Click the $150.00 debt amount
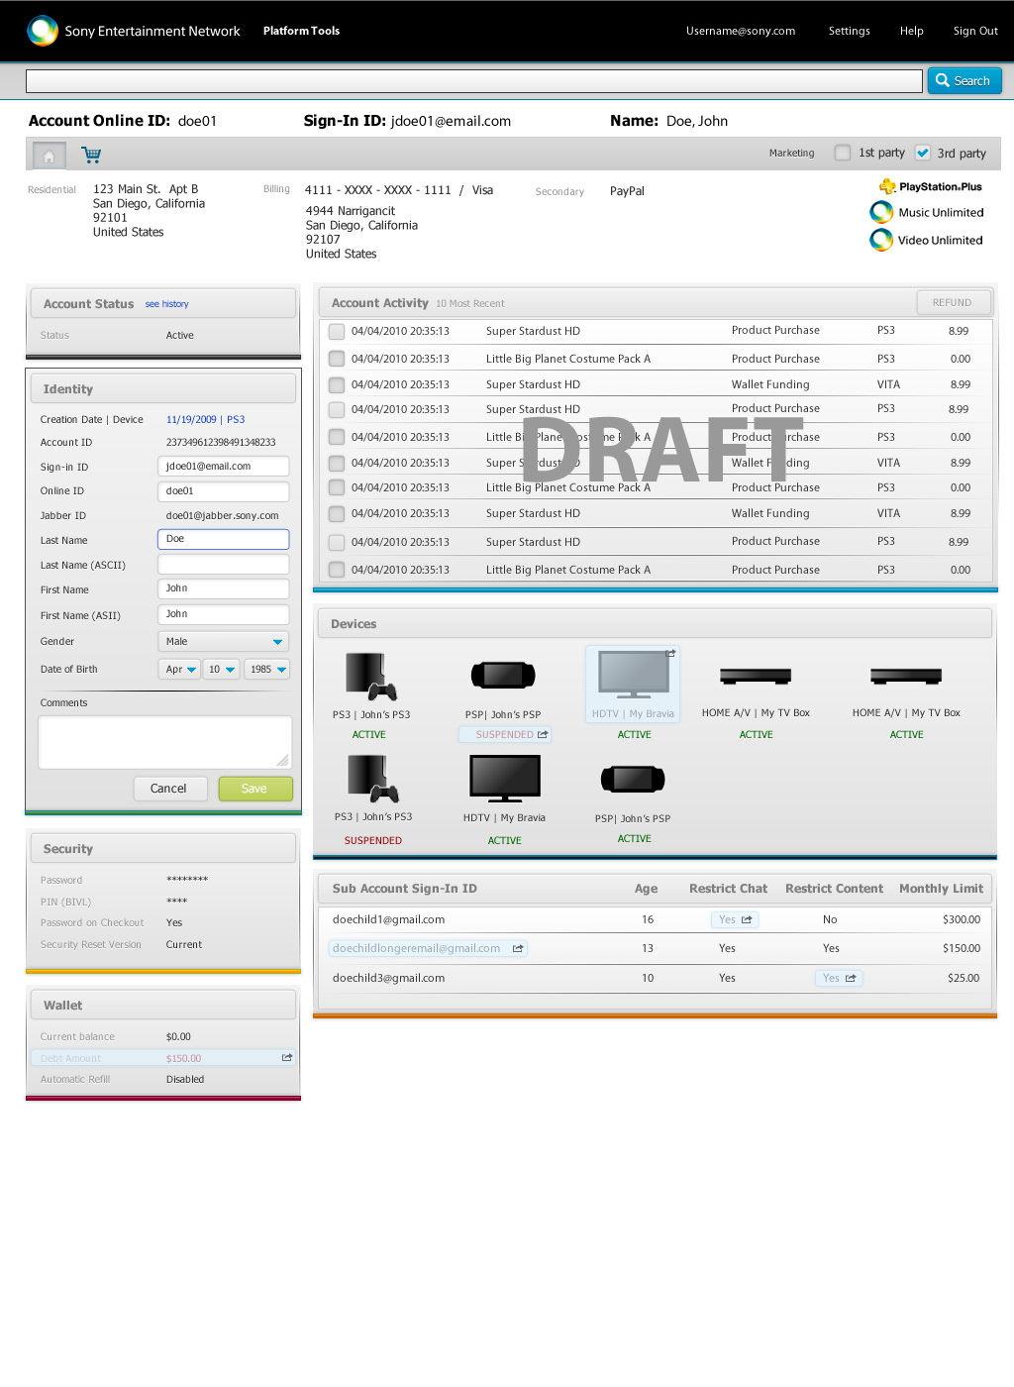The image size is (1014, 1387). [x=183, y=1059]
